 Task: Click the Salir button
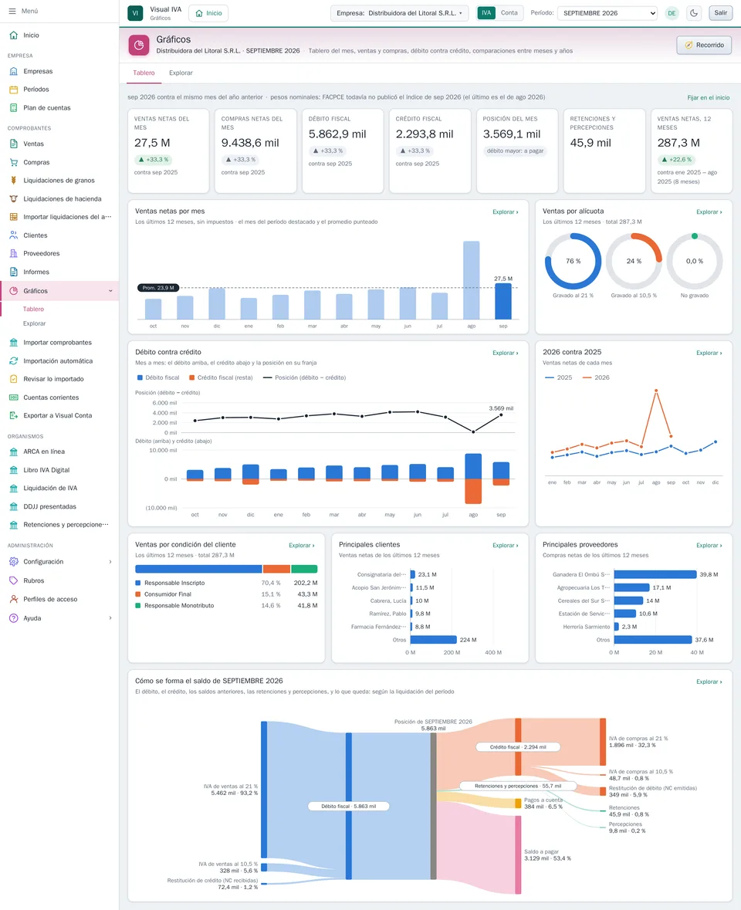pyautogui.click(x=721, y=13)
